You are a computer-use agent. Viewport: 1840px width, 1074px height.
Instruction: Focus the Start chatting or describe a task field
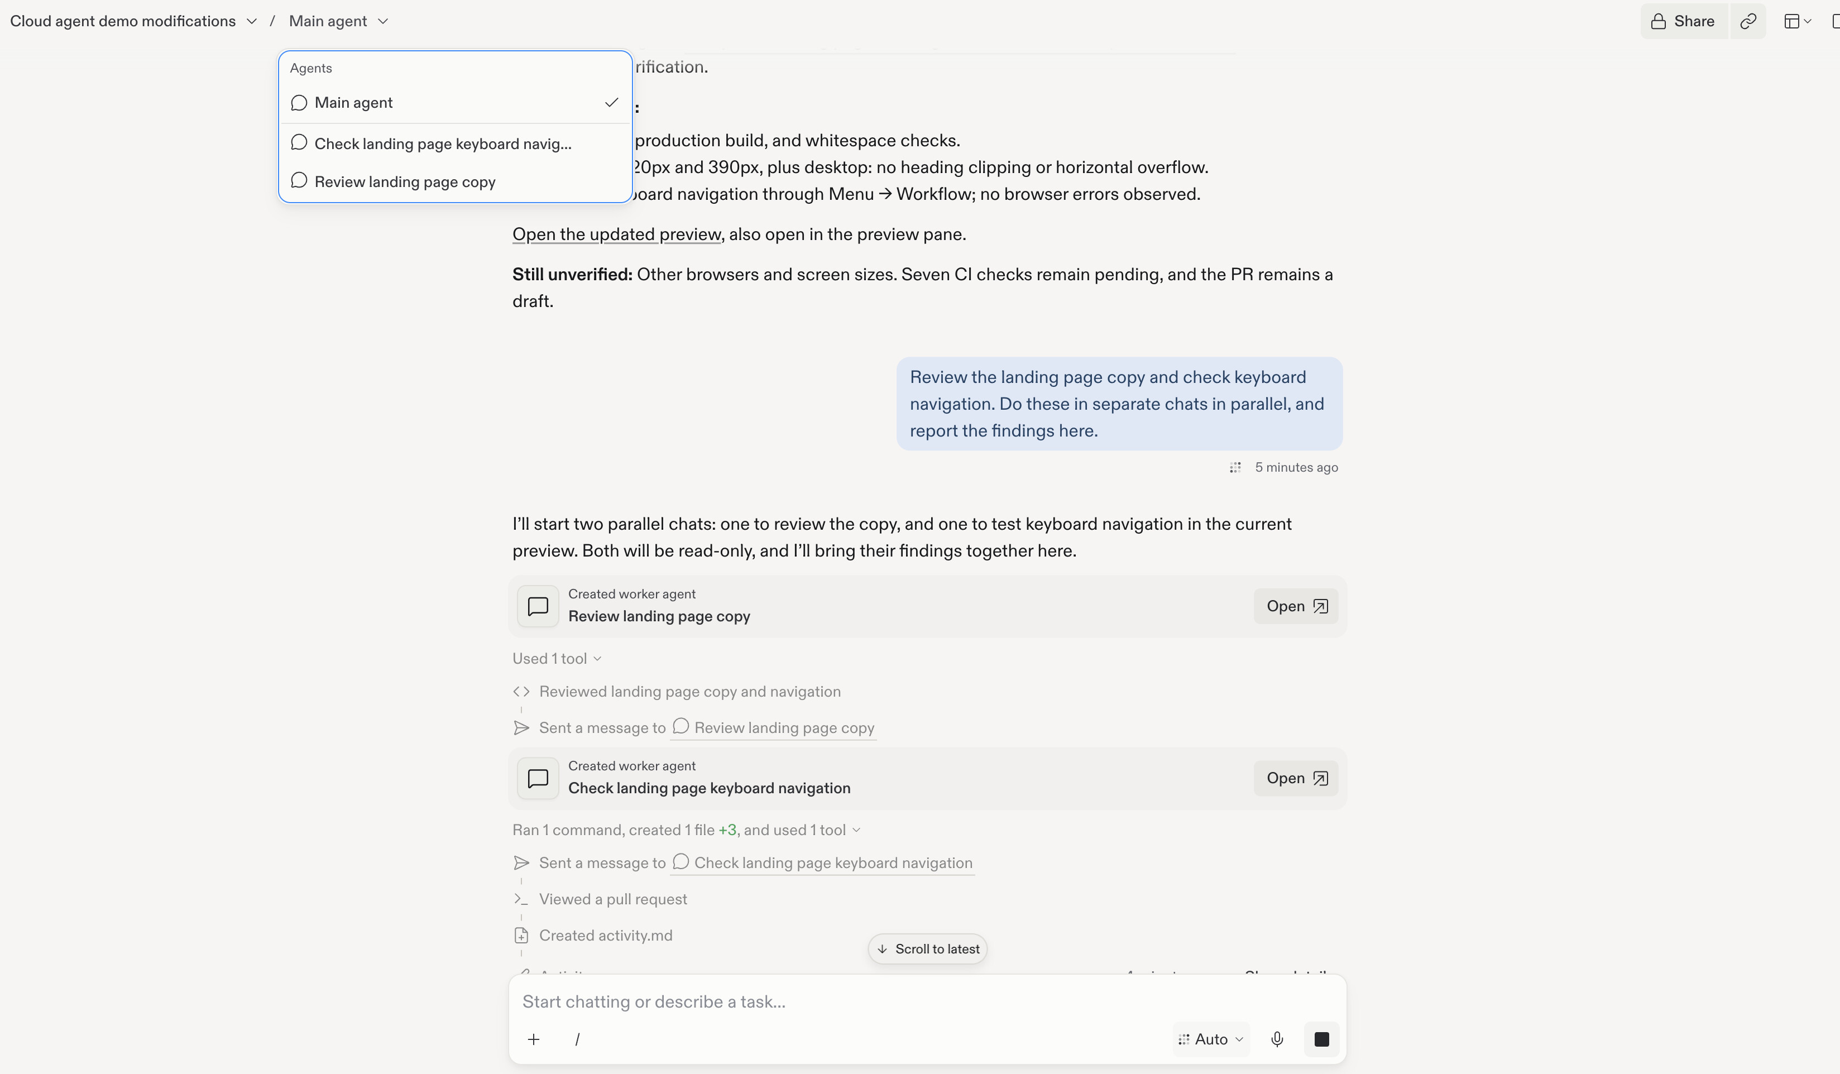click(927, 1002)
